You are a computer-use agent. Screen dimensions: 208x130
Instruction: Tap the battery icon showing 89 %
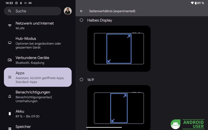pyautogui.click(x=196, y=3)
